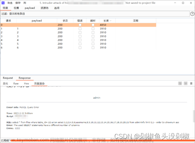Toggle the timeout checkbox for request 4
Image resolution: width=195 pixels, height=143 pixels.
coord(93,40)
